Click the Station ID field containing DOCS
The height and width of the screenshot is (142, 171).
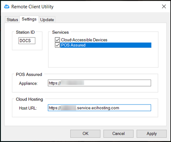click(x=27, y=41)
